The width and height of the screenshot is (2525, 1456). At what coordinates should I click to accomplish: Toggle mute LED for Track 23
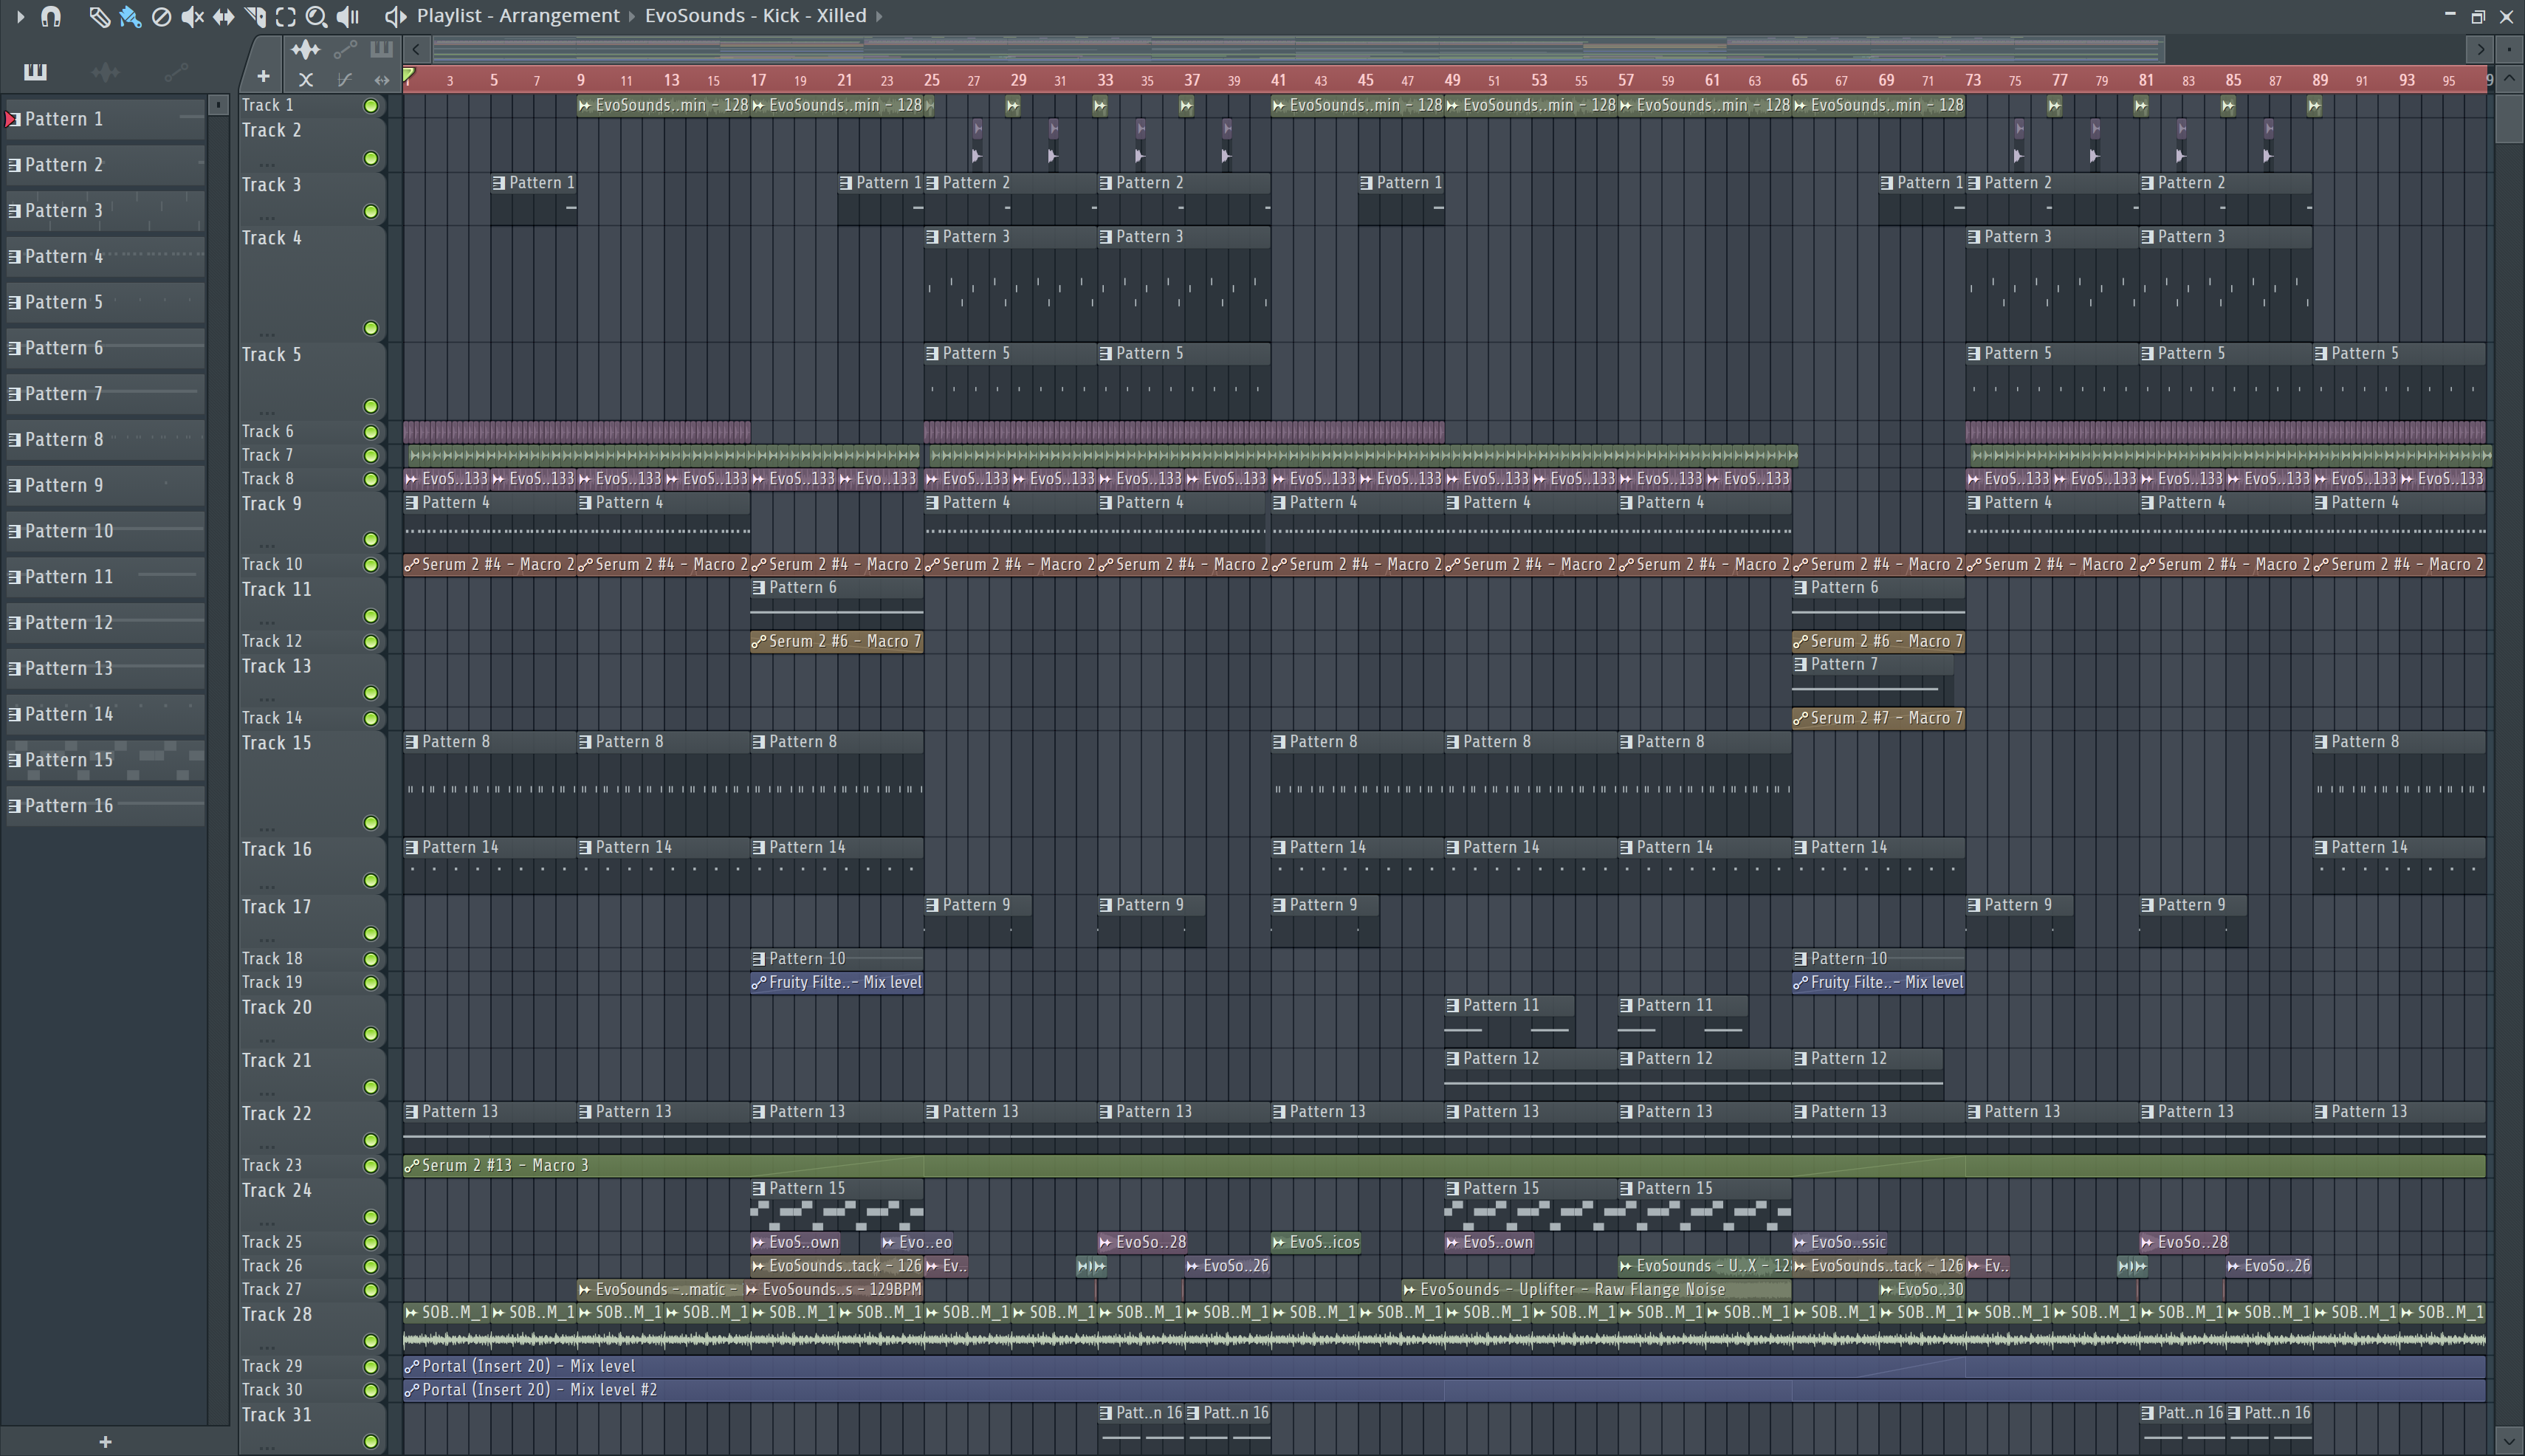(x=371, y=1166)
